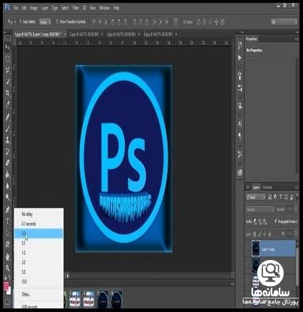Open the Properties panel flyout menu
Viewport: 303px width, 312px height.
click(x=296, y=38)
